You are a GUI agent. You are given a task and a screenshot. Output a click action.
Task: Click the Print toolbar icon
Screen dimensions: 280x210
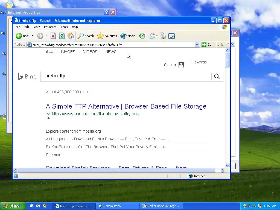pos(163,36)
